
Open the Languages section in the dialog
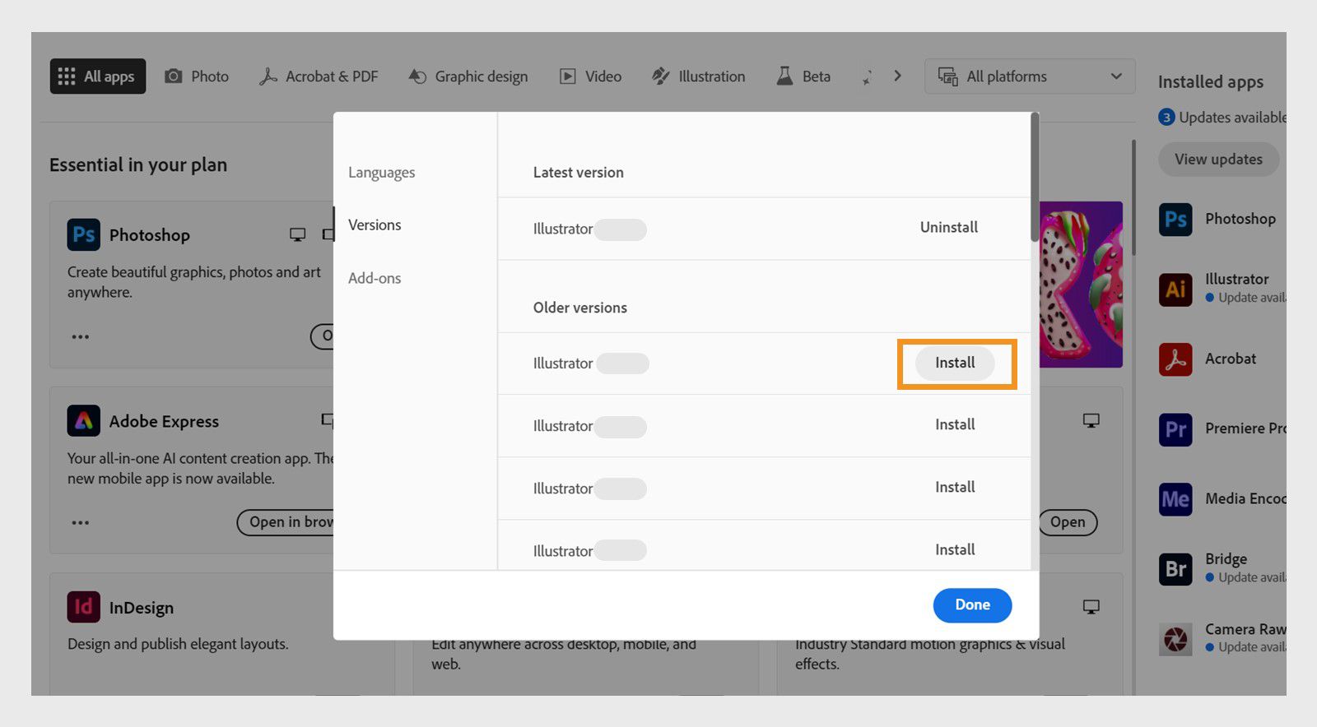pyautogui.click(x=381, y=173)
